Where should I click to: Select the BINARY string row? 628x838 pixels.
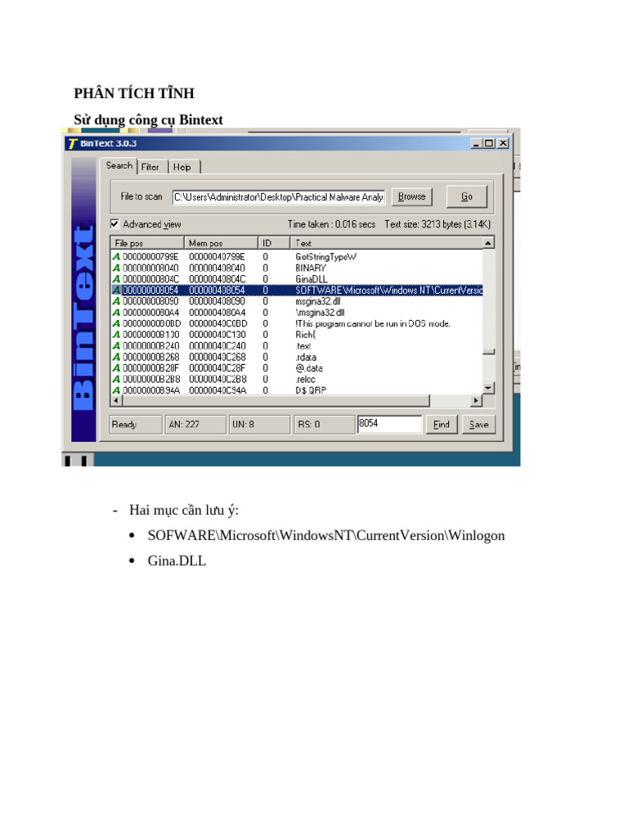pyautogui.click(x=297, y=268)
